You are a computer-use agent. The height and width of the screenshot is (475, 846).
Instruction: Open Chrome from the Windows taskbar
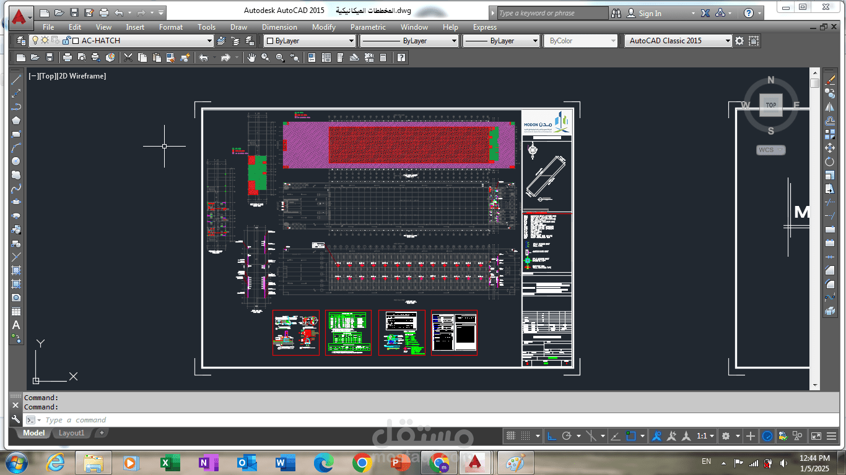pyautogui.click(x=362, y=463)
